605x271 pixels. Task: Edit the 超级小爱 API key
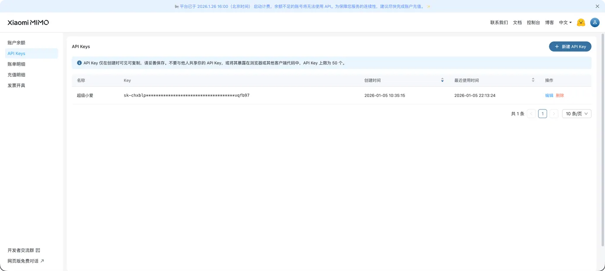[549, 95]
